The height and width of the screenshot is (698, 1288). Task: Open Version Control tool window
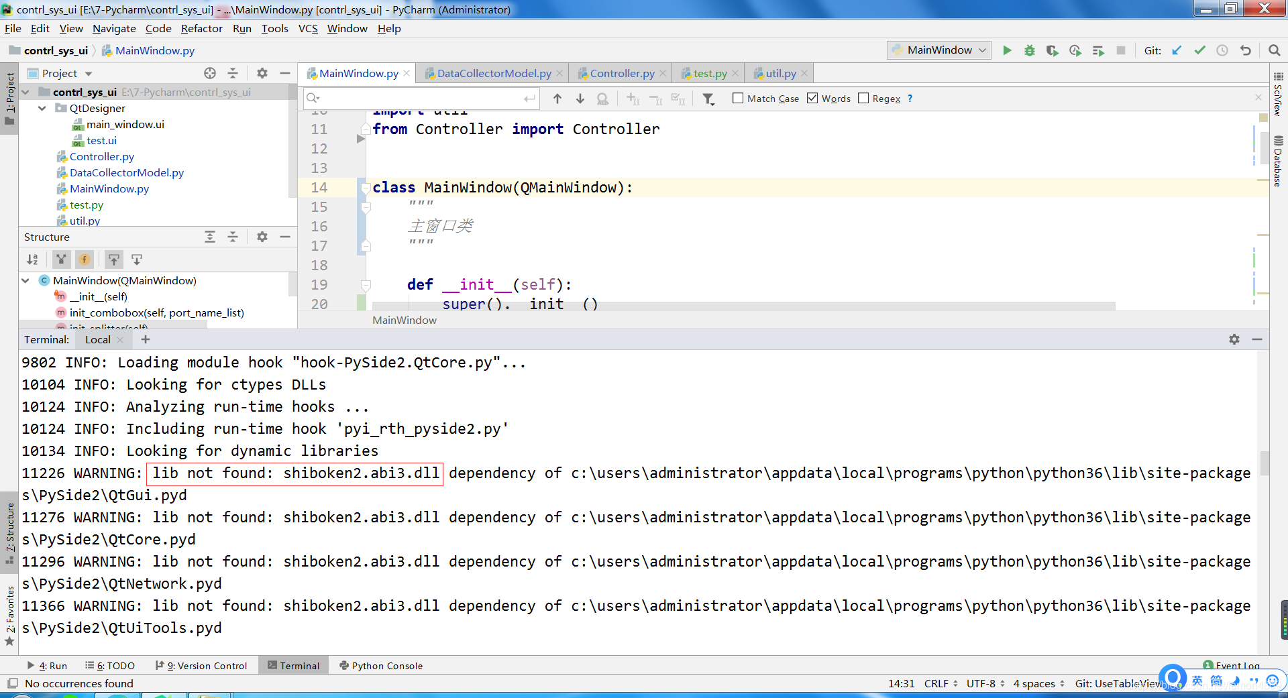click(201, 666)
